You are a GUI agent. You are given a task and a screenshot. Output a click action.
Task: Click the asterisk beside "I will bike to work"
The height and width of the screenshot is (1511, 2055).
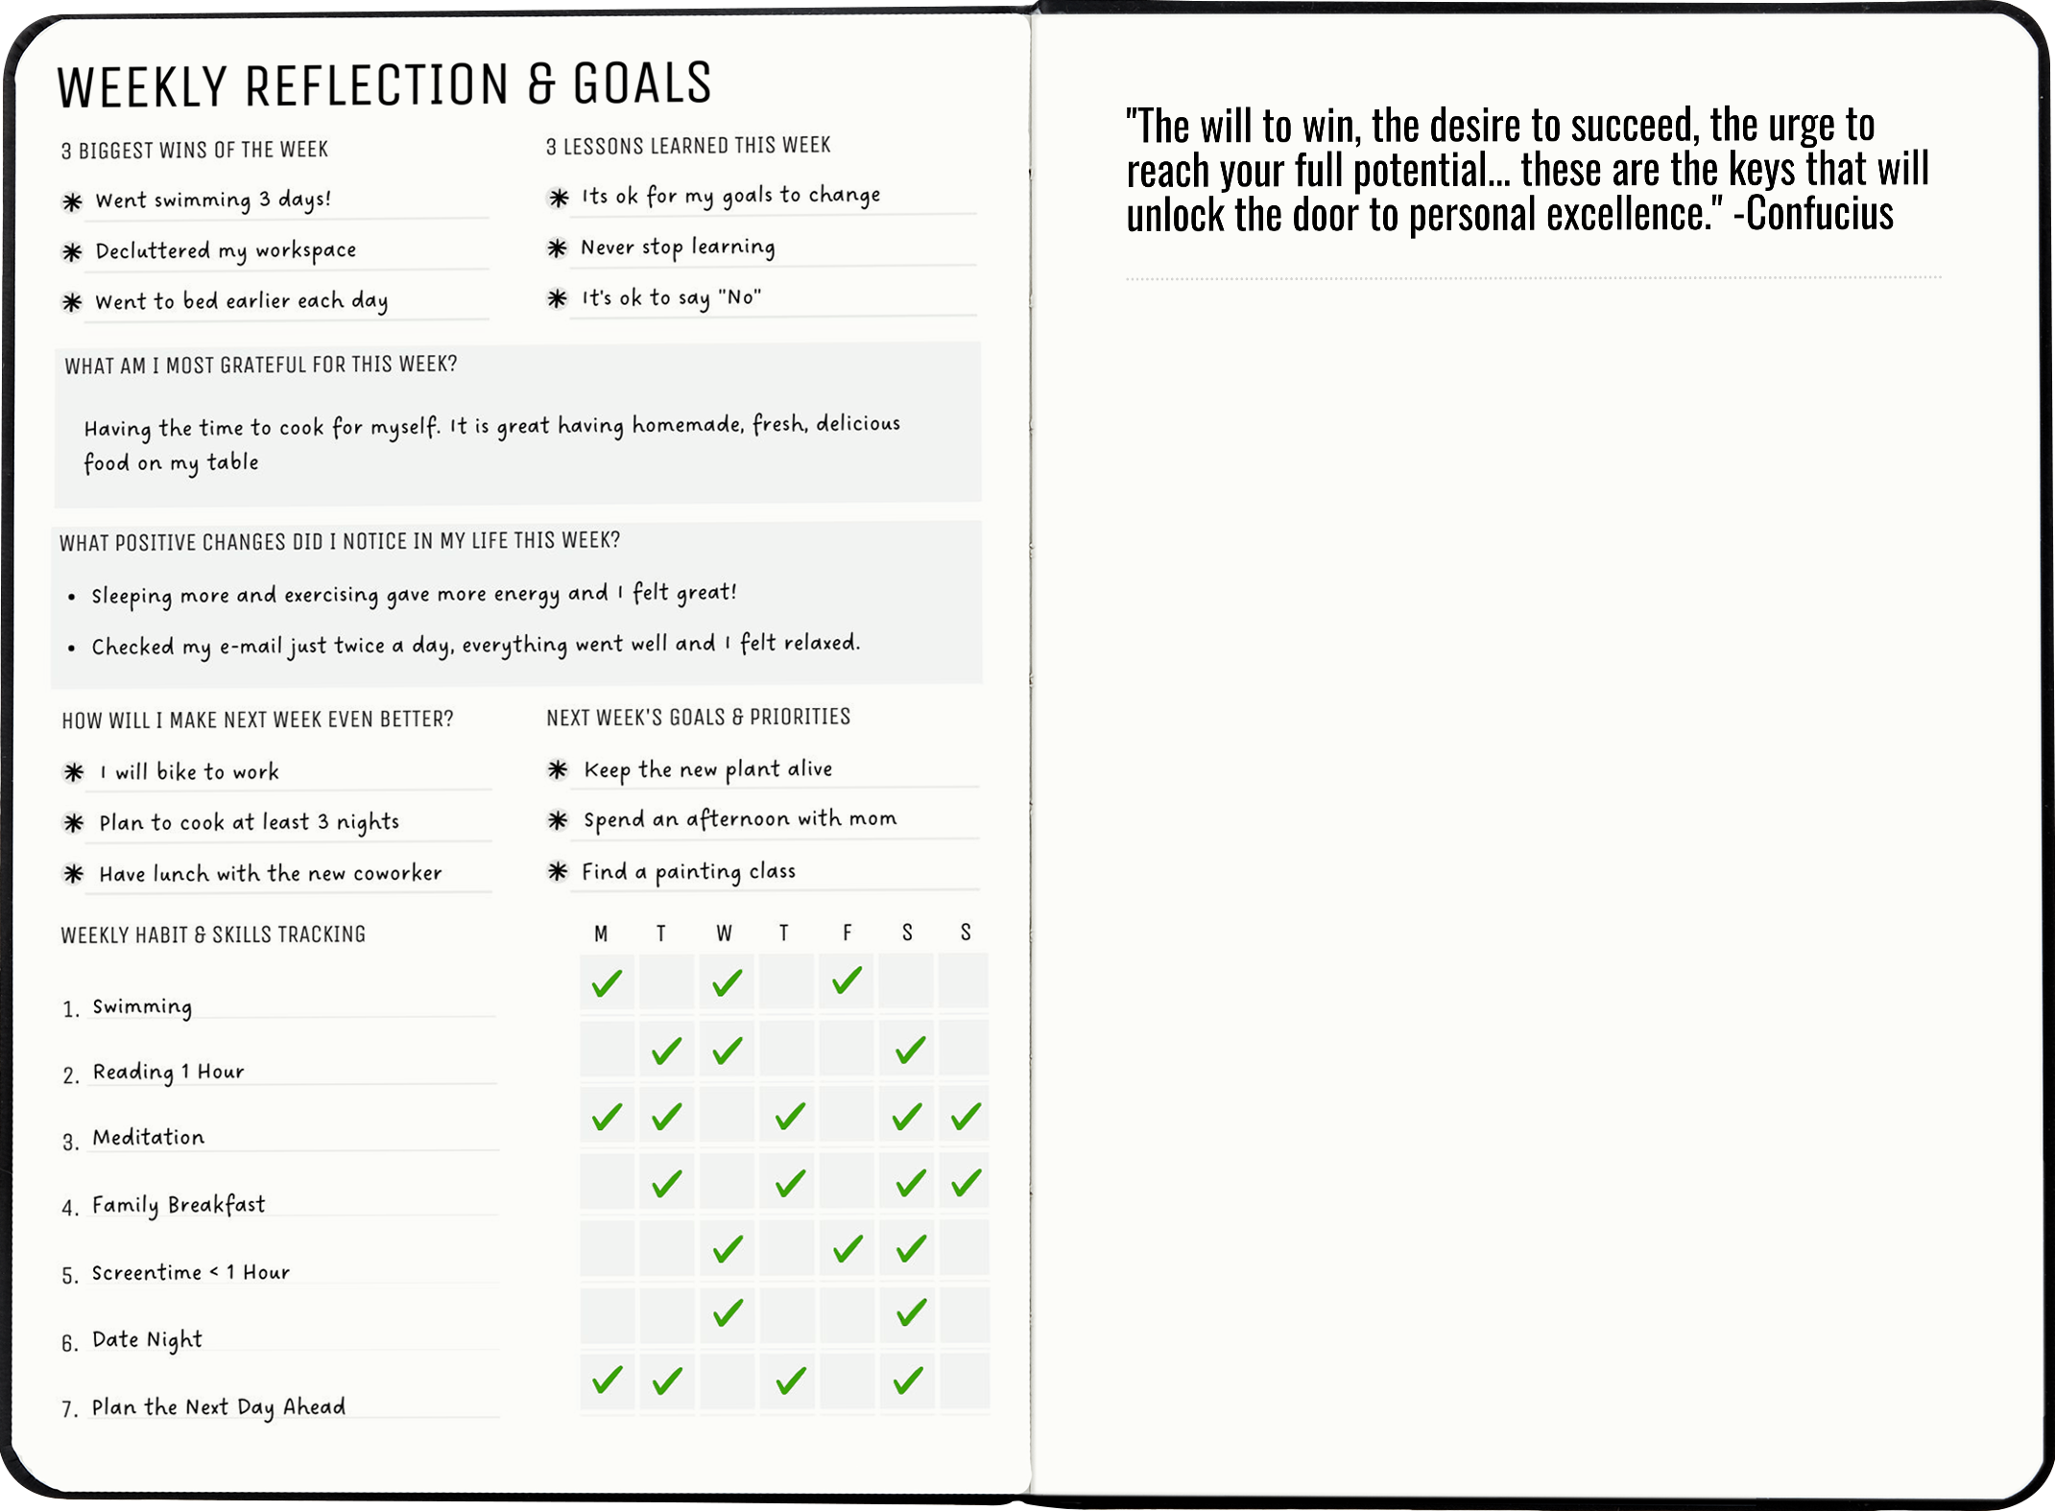[74, 772]
